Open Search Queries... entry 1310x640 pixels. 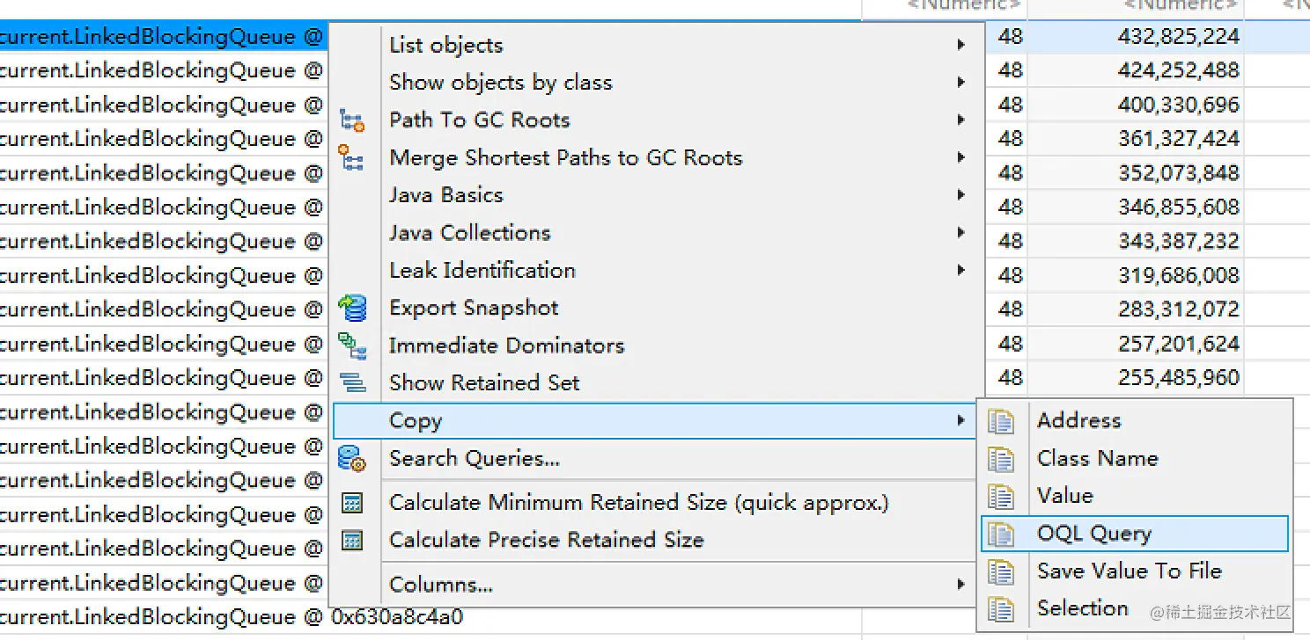pos(654,459)
